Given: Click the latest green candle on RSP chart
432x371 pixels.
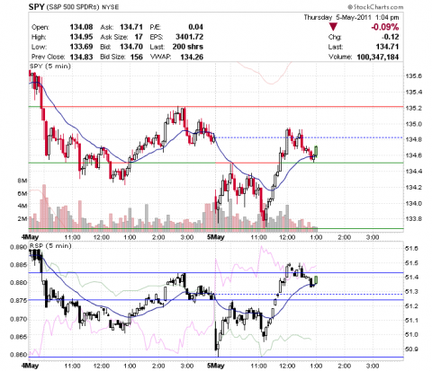Looking at the screenshot, I should pyautogui.click(x=316, y=280).
